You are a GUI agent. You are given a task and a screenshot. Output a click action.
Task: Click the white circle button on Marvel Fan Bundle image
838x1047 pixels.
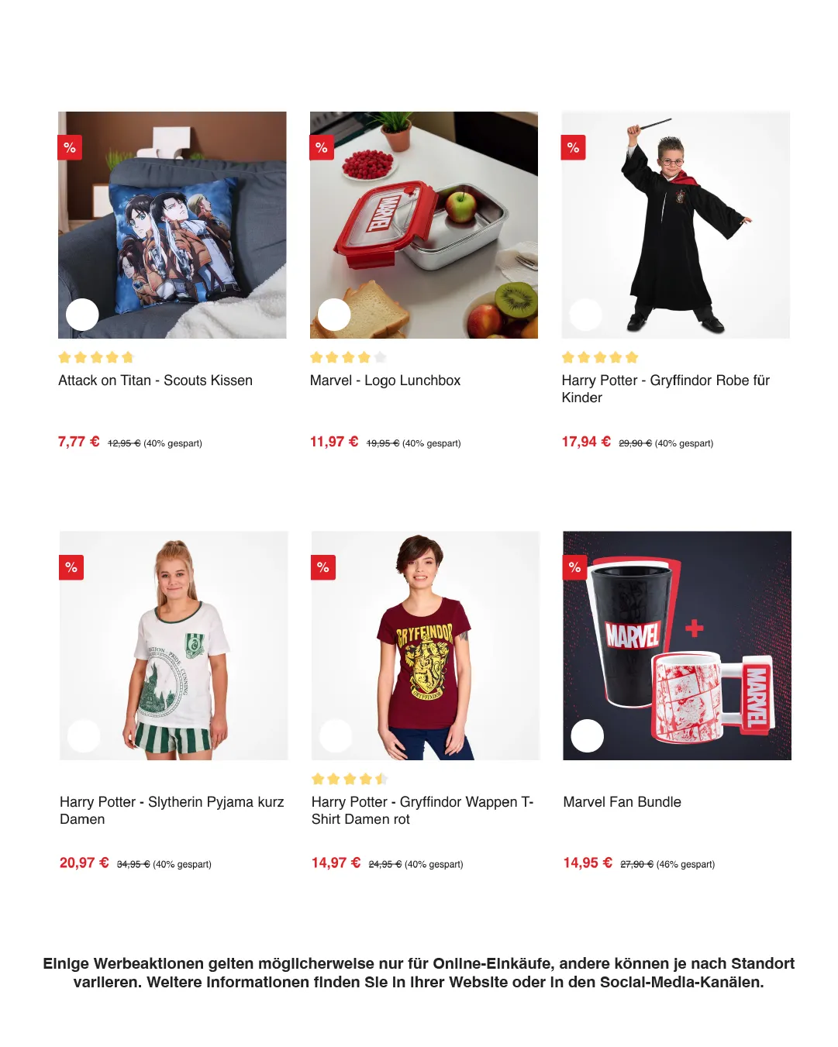click(588, 736)
